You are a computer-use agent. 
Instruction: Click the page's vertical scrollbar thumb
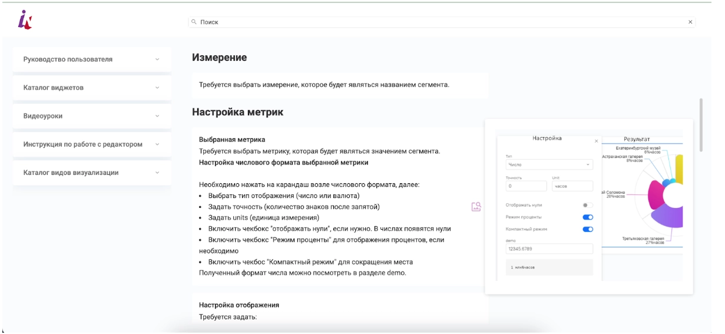point(701,125)
